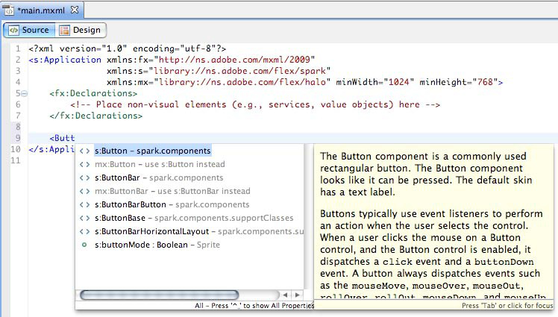
Task: Switch editor to Source mode
Action: click(x=28, y=30)
